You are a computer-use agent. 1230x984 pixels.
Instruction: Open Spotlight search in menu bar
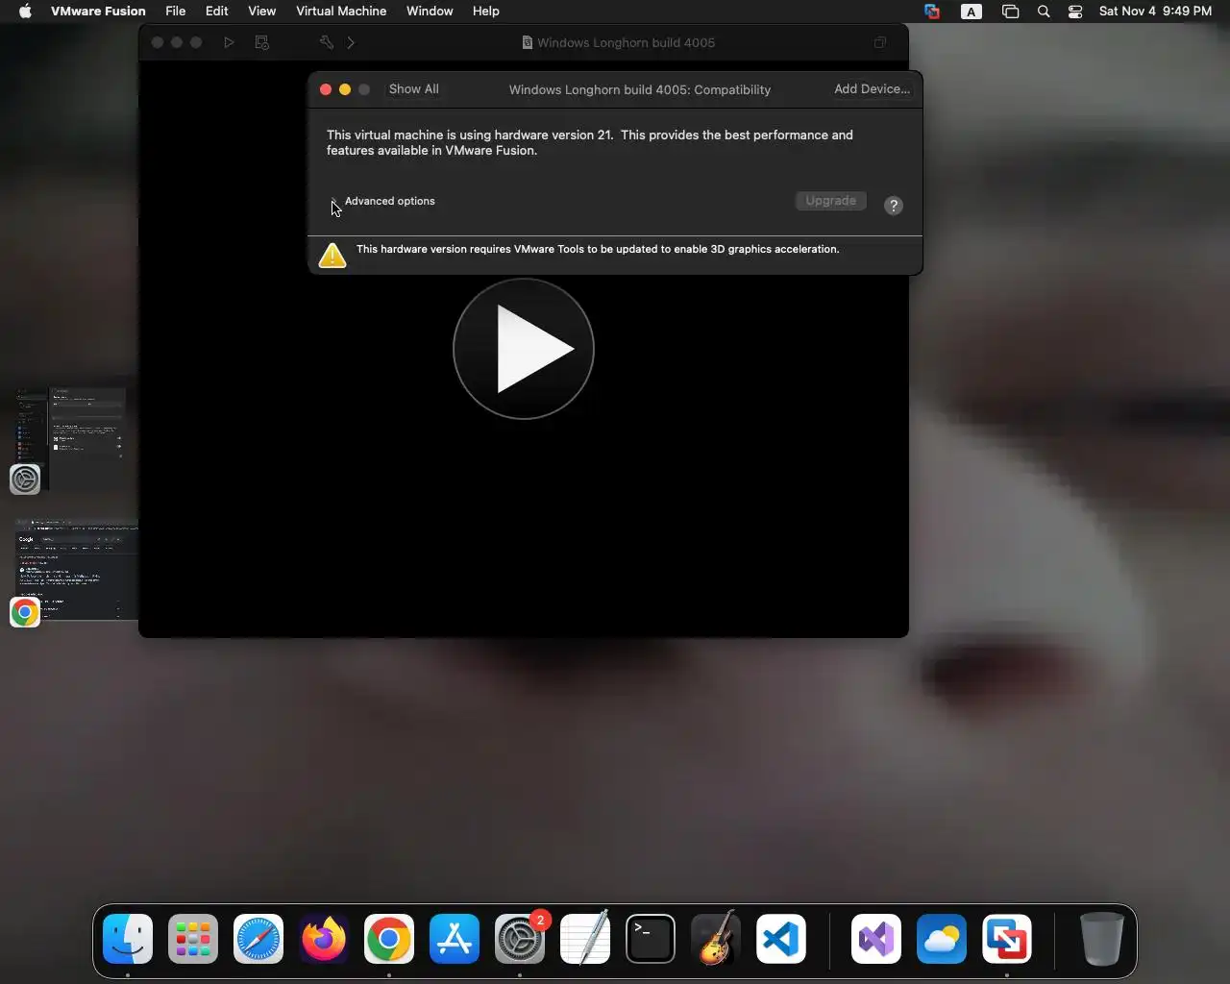pyautogui.click(x=1044, y=12)
